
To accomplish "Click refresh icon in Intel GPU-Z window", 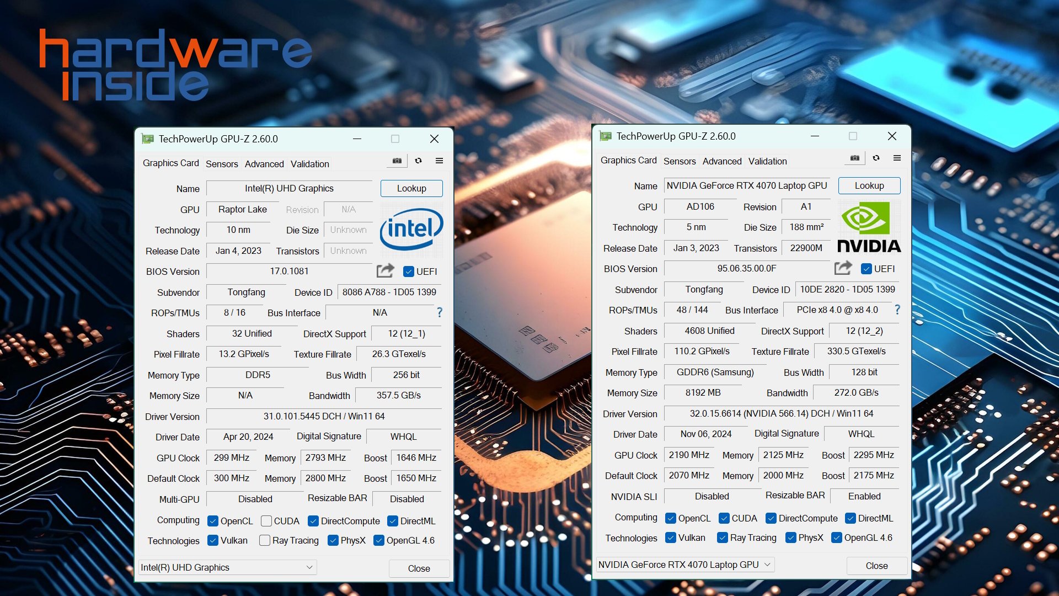I will point(419,161).
